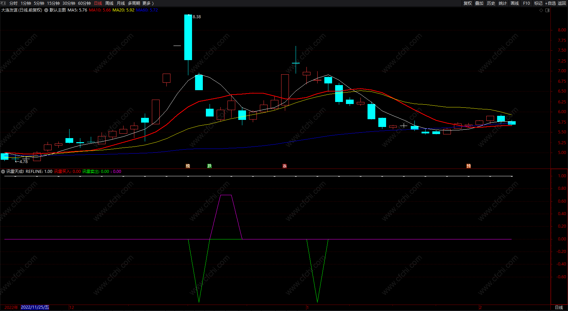Select the 60分钟 period tab
Screen dimensions: 568x311
point(84,3)
